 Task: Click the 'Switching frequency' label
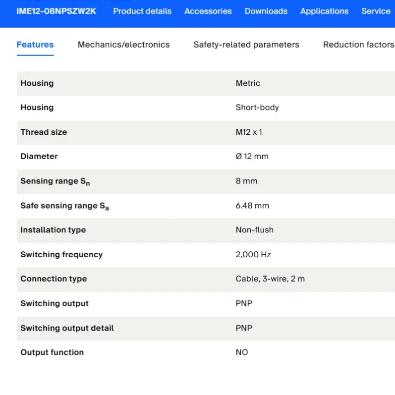point(61,255)
